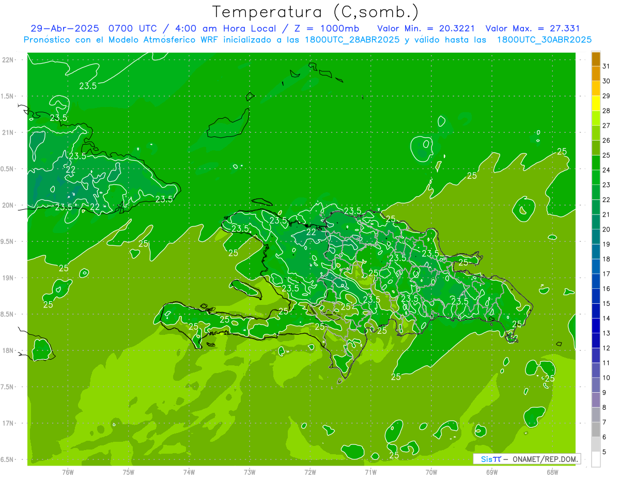Screen dimensions: 620x479
Task: Click the color bar value '10'
Action: [x=607, y=378]
